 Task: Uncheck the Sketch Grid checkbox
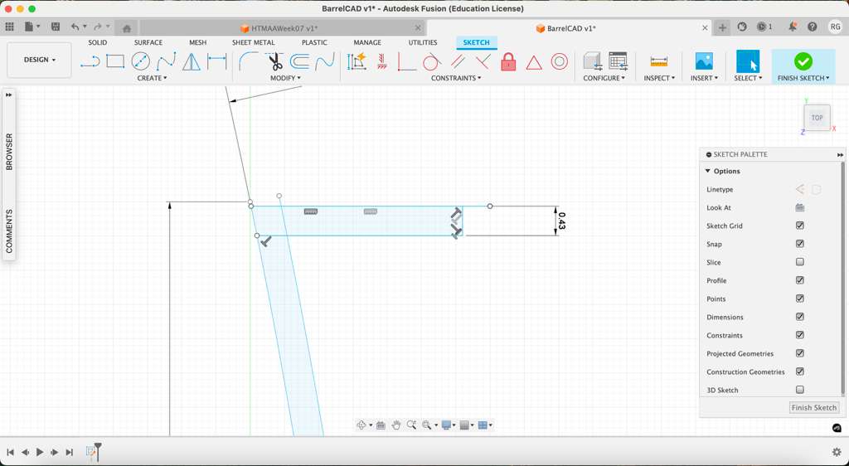(800, 226)
